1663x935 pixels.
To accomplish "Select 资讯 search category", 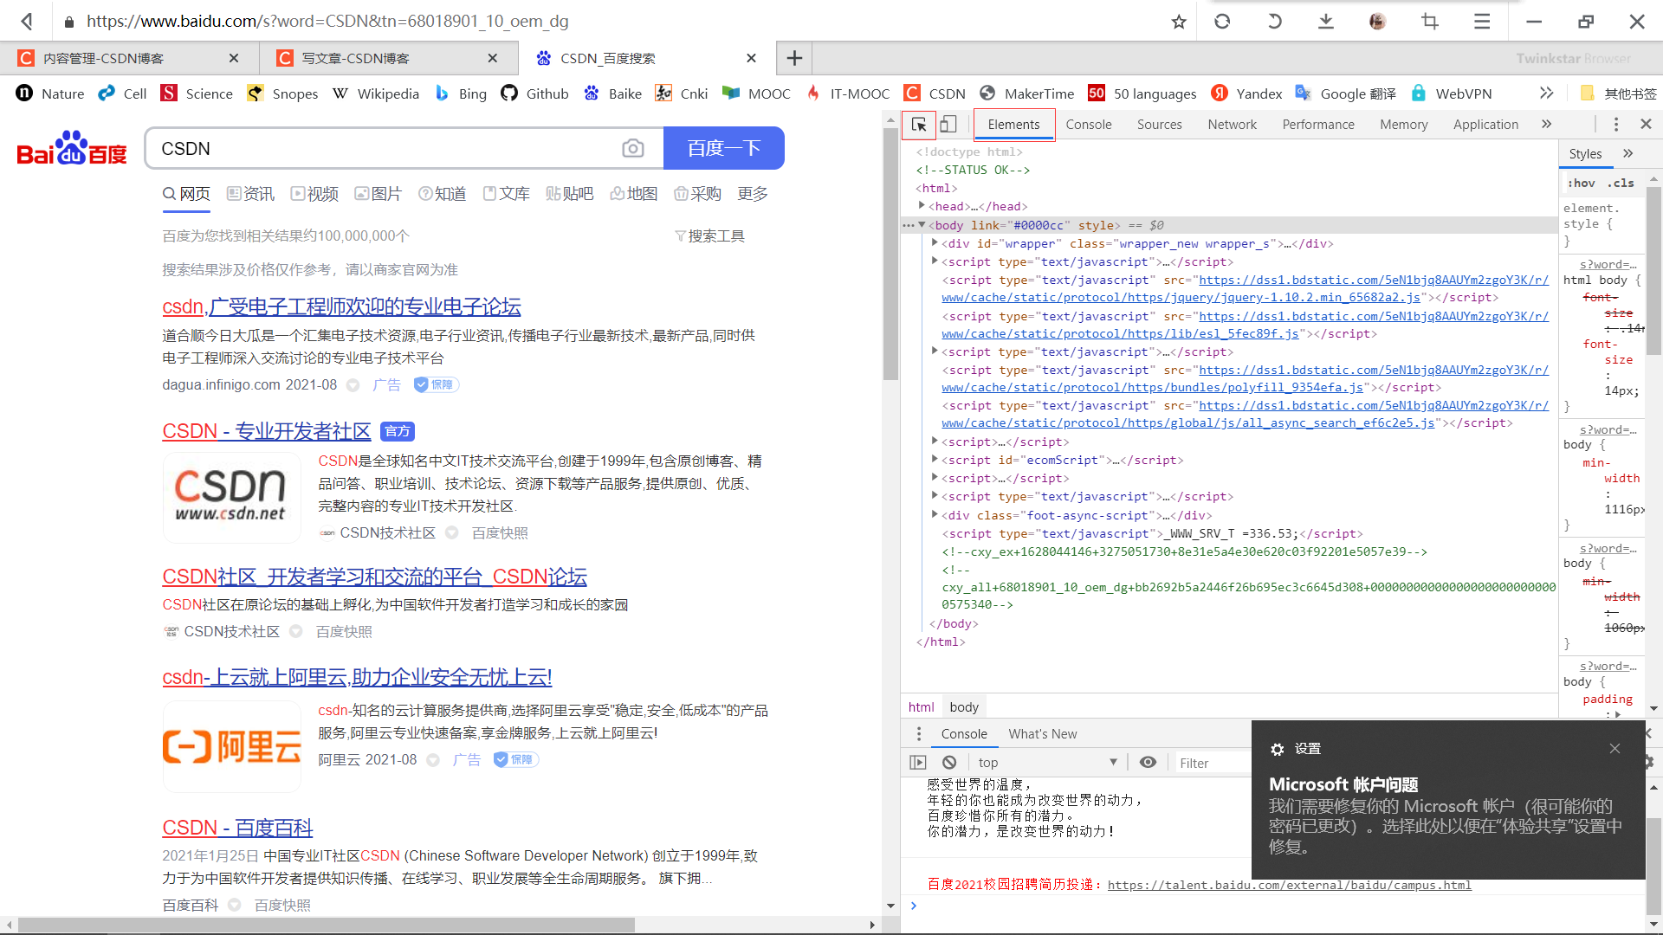I will (250, 194).
